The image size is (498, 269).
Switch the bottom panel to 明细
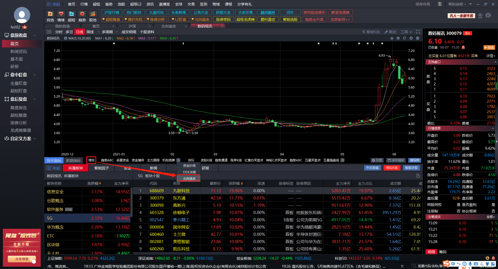pos(431,252)
